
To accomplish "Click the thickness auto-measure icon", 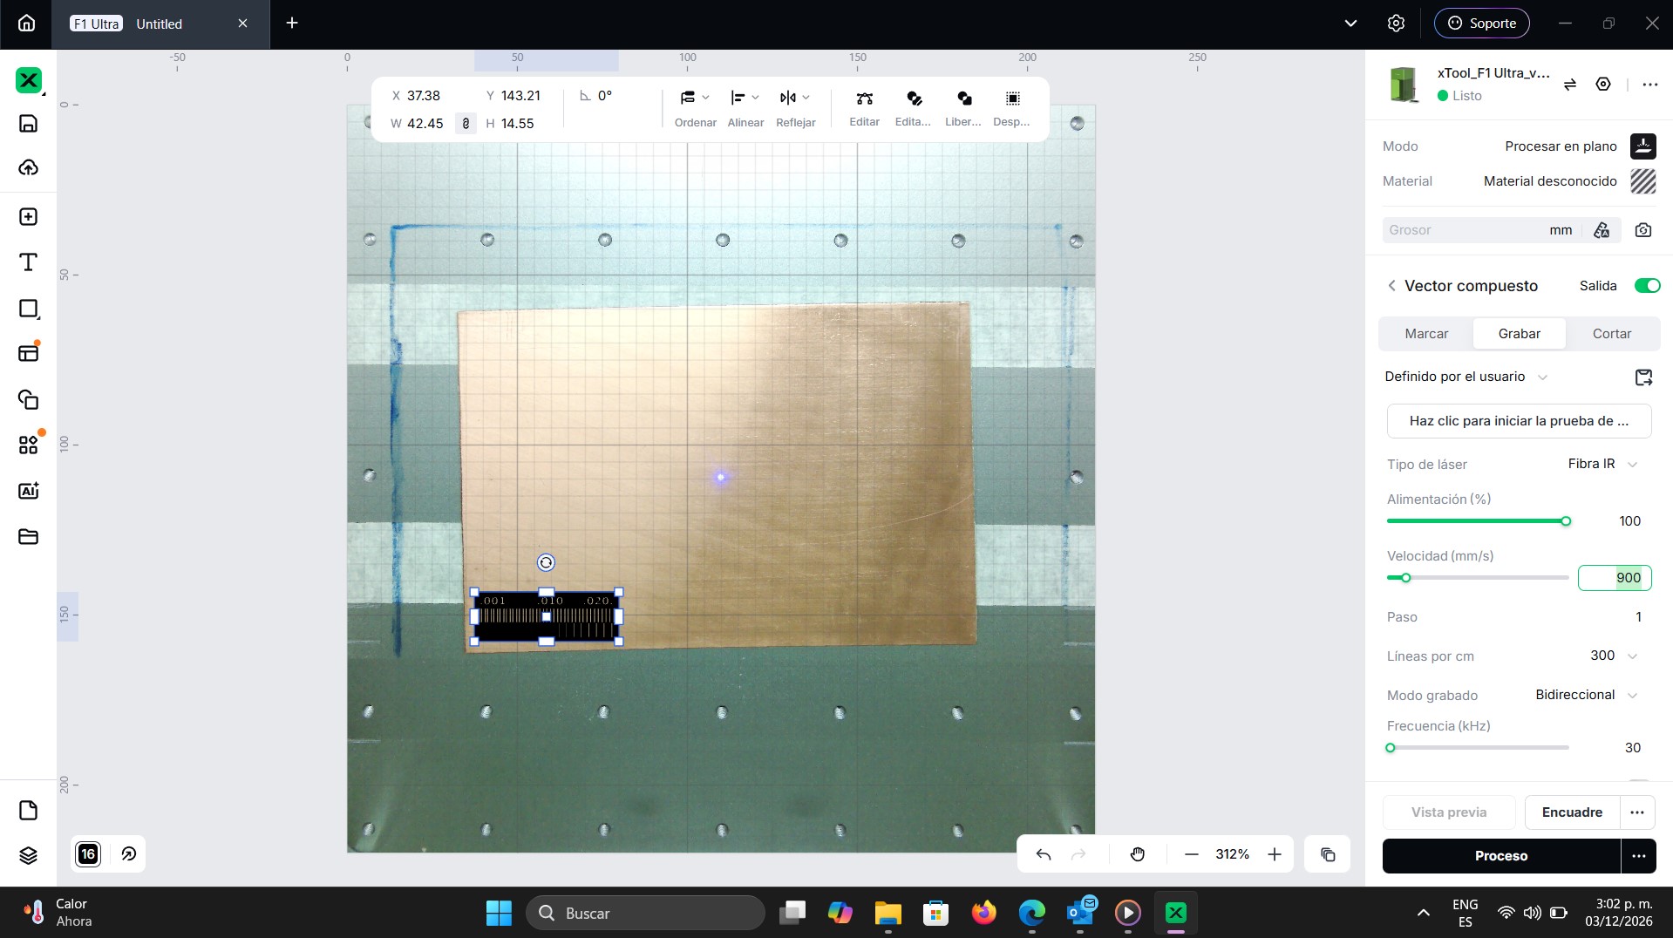I will pos(1602,230).
